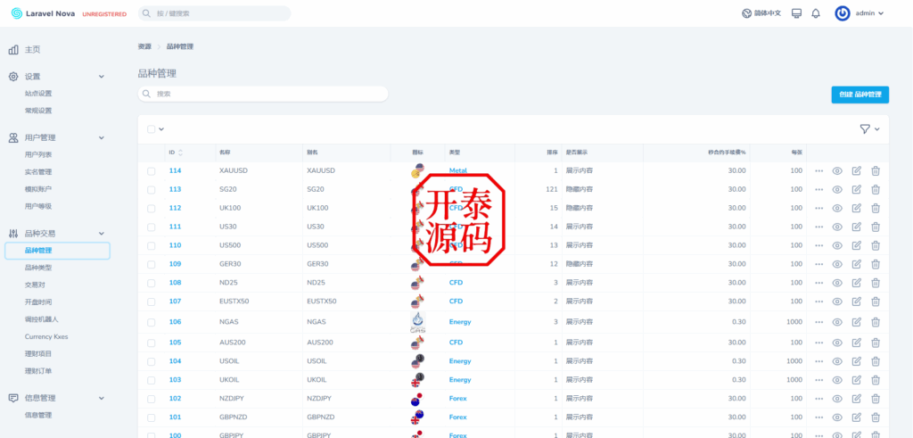The image size is (913, 438).
Task: Expand the filter dropdown arrow
Action: 877,129
